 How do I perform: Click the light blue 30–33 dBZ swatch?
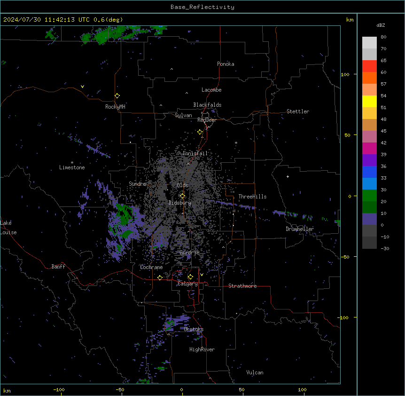[369, 184]
